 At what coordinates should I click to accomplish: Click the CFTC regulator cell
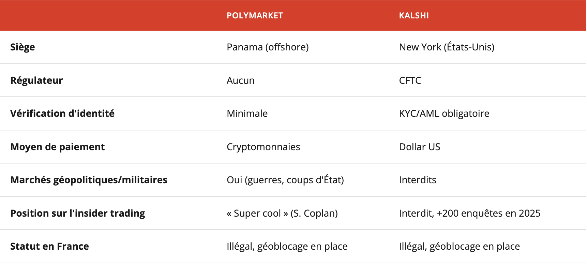click(410, 80)
